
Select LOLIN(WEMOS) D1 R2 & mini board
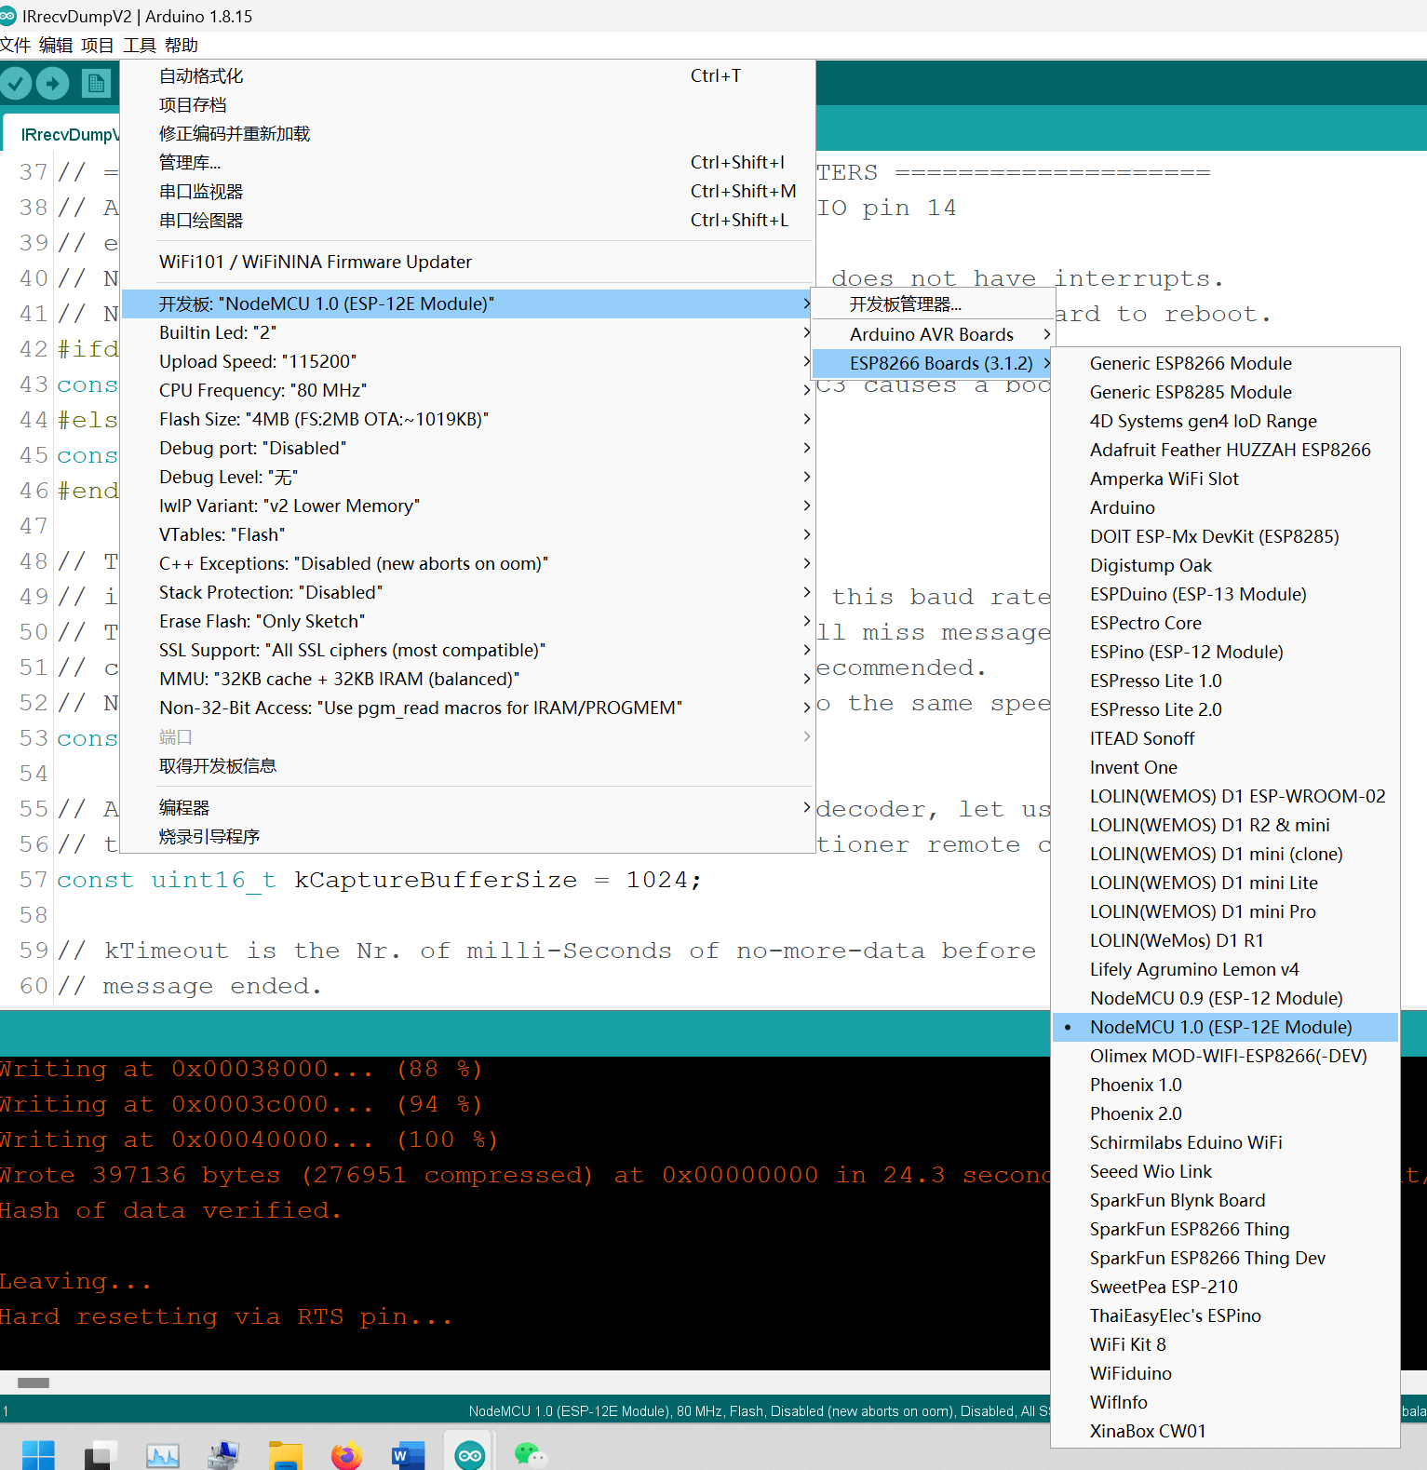pos(1225,825)
